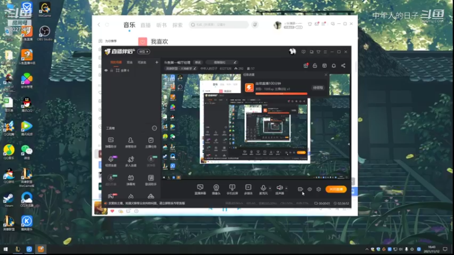Expand microphone volume arrow
Image resolution: width=454 pixels, height=255 pixels.
click(x=270, y=188)
